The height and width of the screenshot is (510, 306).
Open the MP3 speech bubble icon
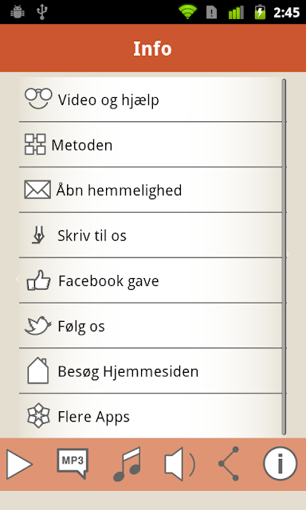tap(73, 463)
